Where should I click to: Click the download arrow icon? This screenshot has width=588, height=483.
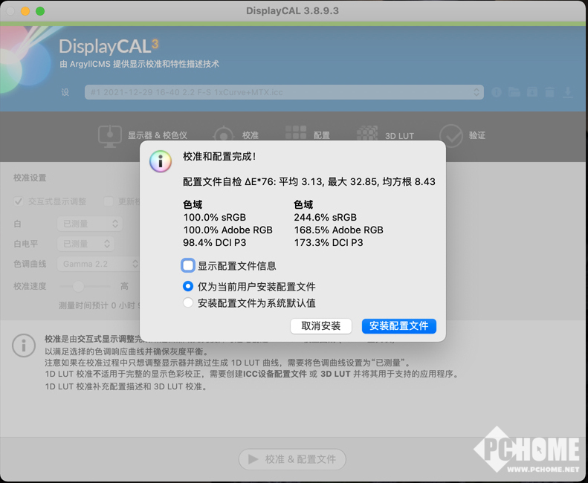tap(568, 92)
